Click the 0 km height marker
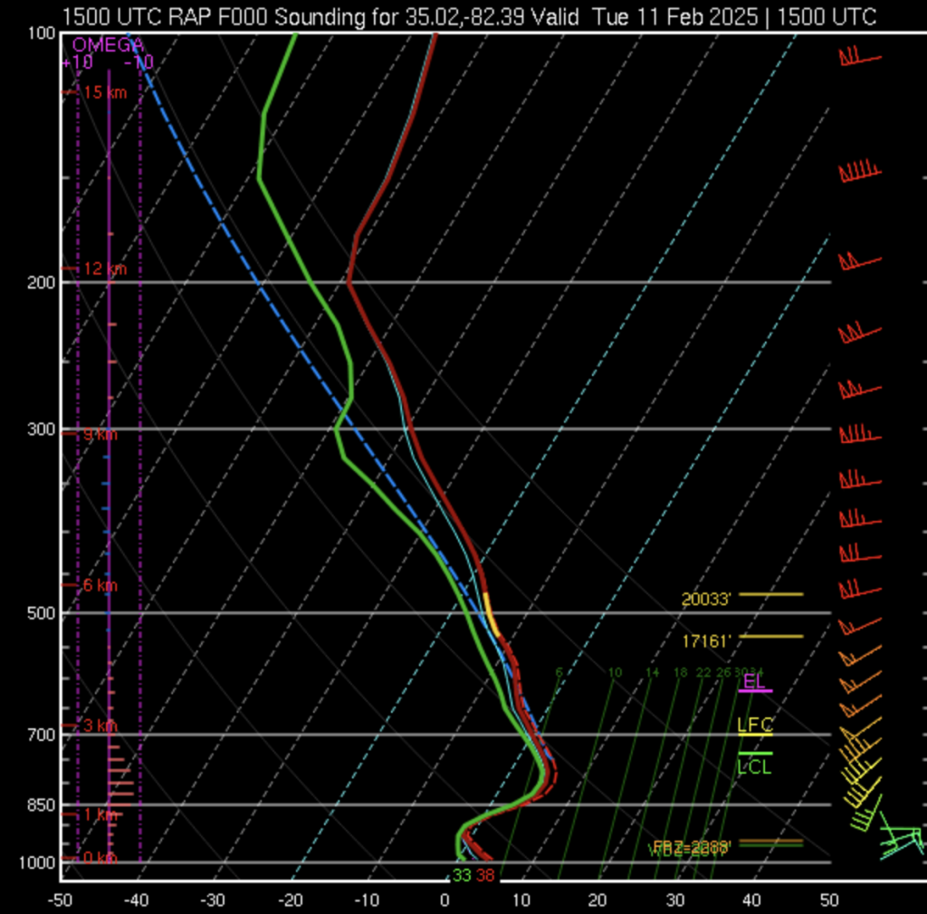The width and height of the screenshot is (927, 914). pos(100,858)
